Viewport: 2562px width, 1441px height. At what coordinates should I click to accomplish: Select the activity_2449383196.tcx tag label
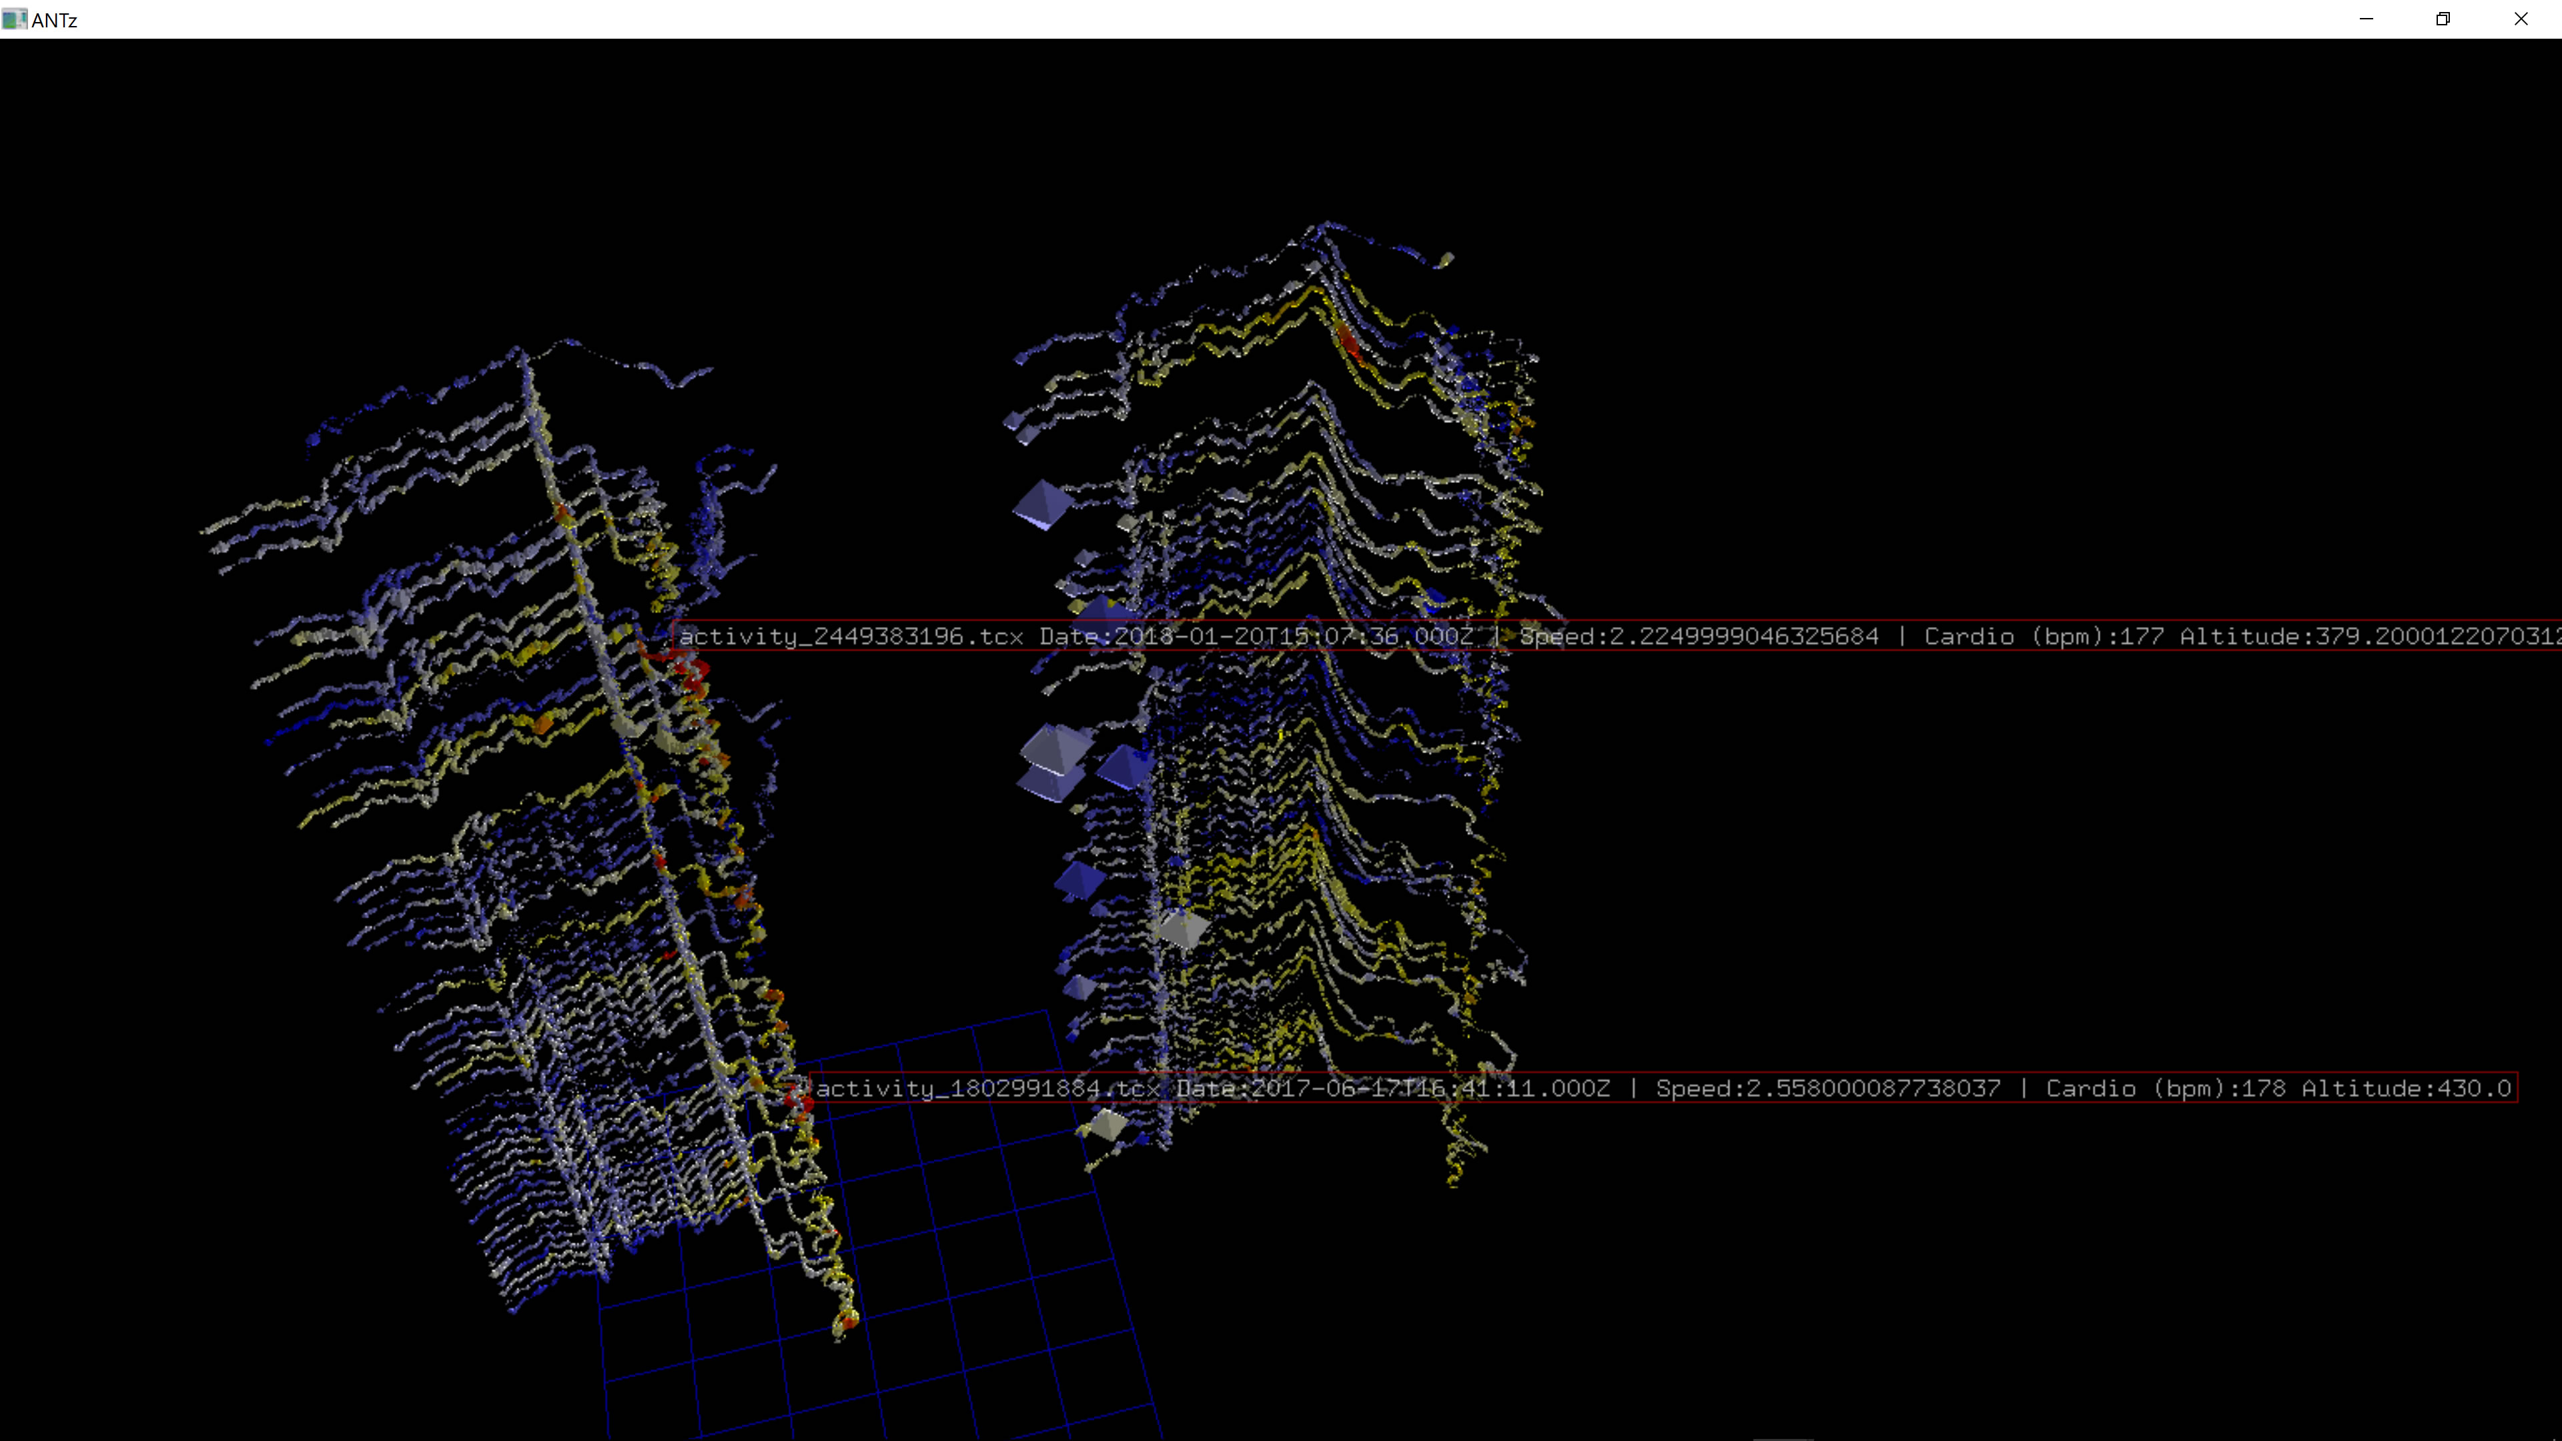(x=851, y=636)
